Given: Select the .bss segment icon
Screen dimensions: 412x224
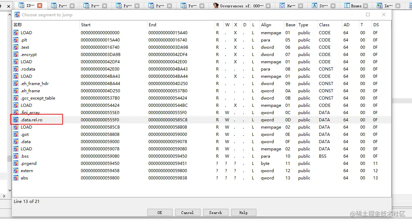Looking at the screenshot, I should (16, 156).
